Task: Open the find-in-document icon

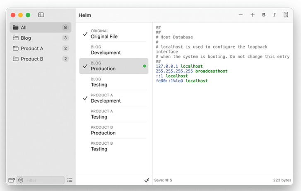Action: pyautogui.click(x=286, y=15)
